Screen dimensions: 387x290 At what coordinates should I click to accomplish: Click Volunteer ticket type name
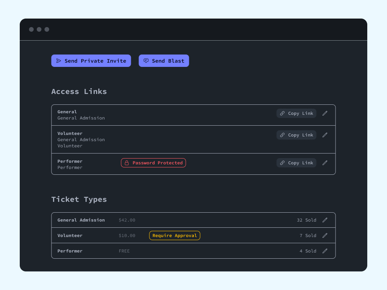point(70,235)
